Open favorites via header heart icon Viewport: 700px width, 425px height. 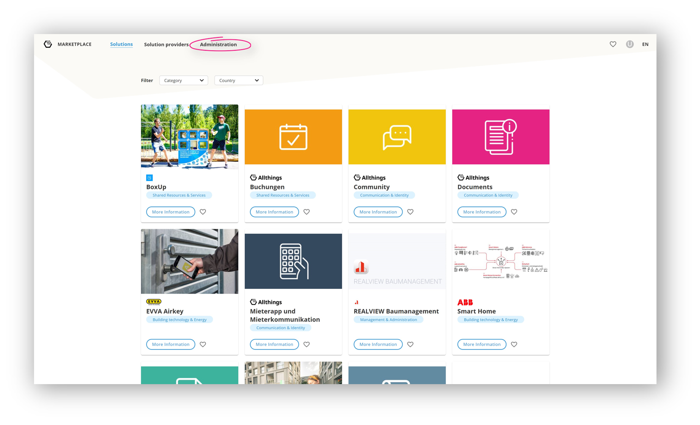pos(613,44)
